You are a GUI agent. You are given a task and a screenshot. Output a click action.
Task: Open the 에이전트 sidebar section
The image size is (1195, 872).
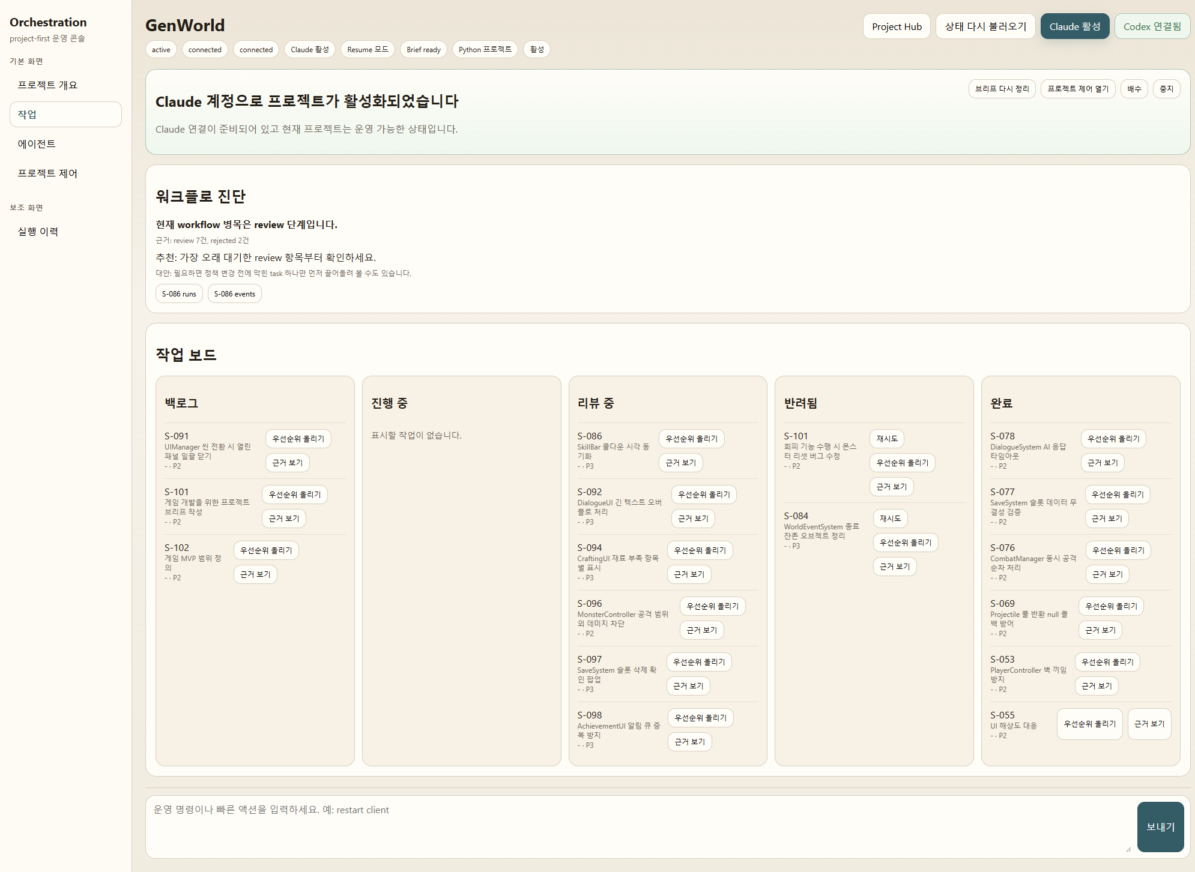click(37, 143)
